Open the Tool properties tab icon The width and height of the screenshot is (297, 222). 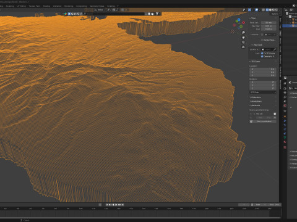285,83
